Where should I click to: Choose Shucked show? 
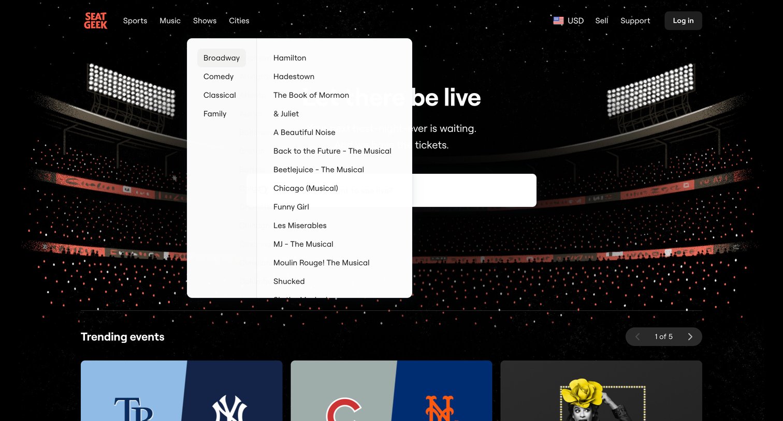[x=289, y=281]
